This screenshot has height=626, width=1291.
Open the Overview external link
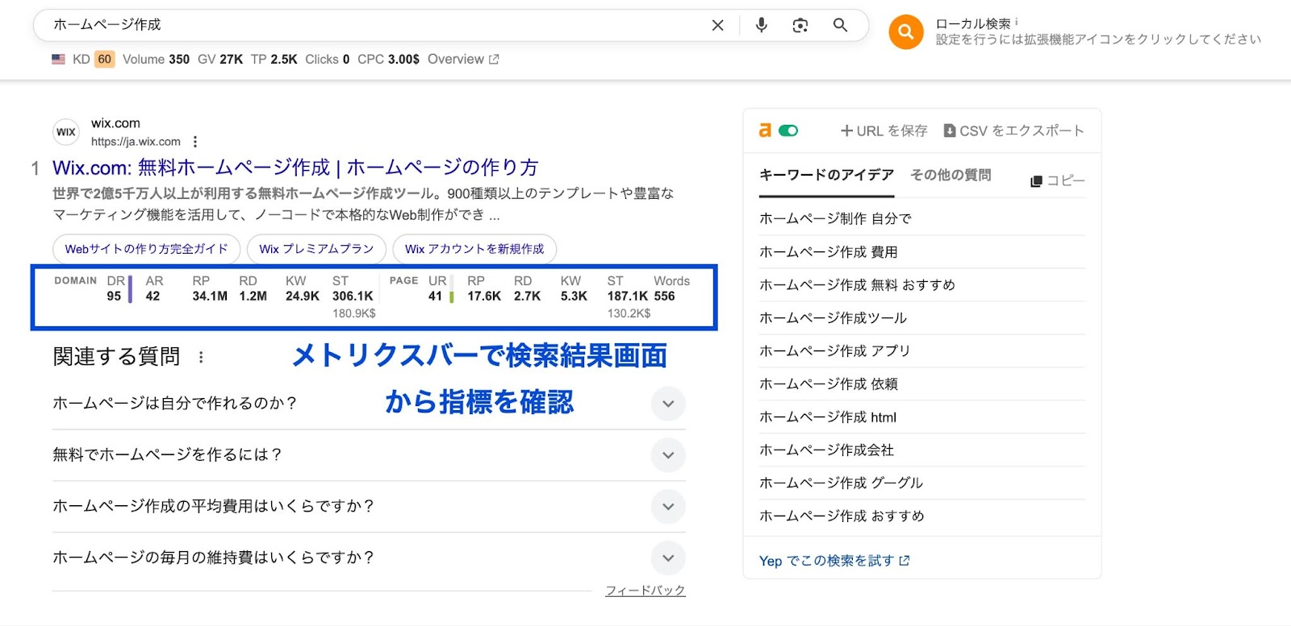[x=463, y=59]
